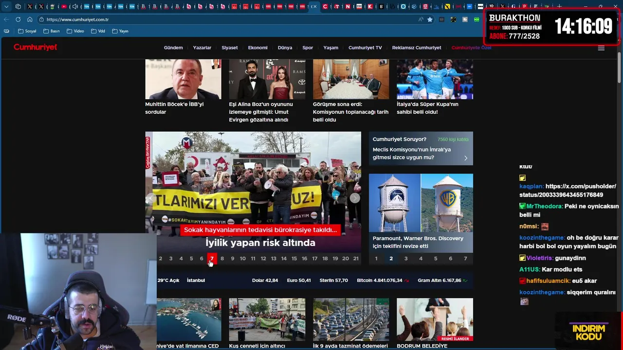Open the tab list dropdown arrow

point(6,6)
